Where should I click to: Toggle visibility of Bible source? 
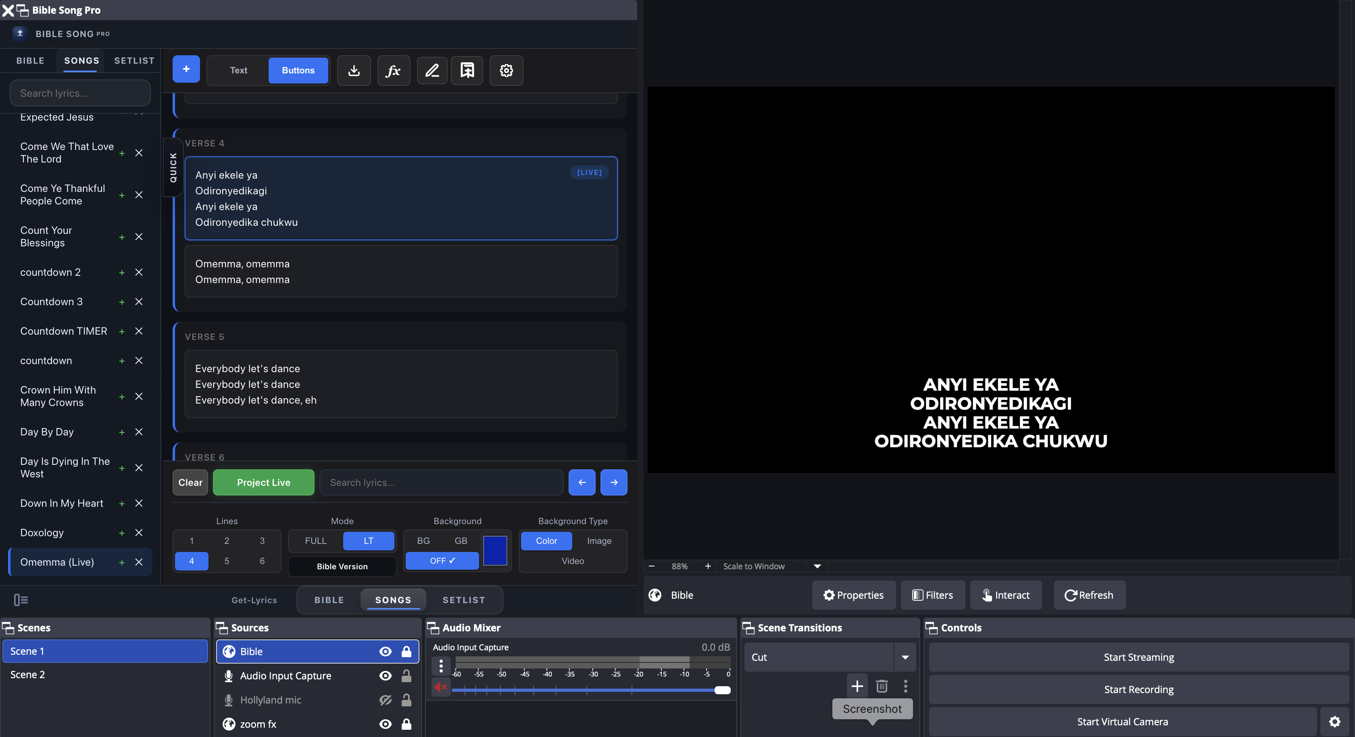pos(386,651)
